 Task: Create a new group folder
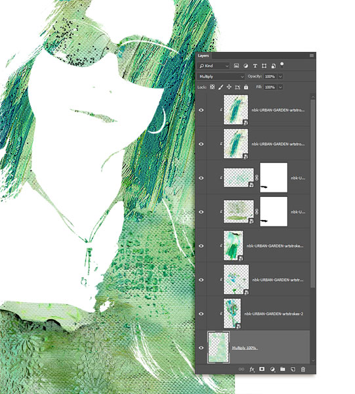point(283,369)
